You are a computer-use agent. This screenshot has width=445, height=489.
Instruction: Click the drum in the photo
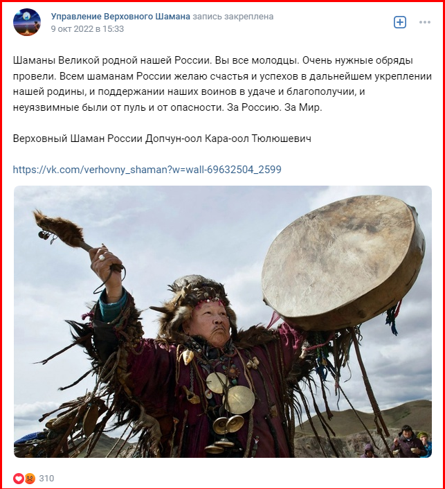343,262
